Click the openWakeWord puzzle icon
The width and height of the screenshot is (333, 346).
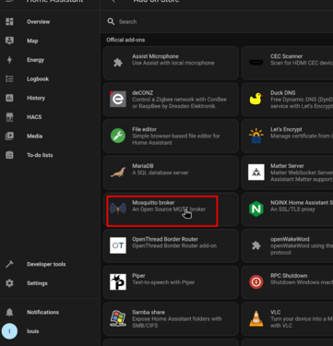256,245
